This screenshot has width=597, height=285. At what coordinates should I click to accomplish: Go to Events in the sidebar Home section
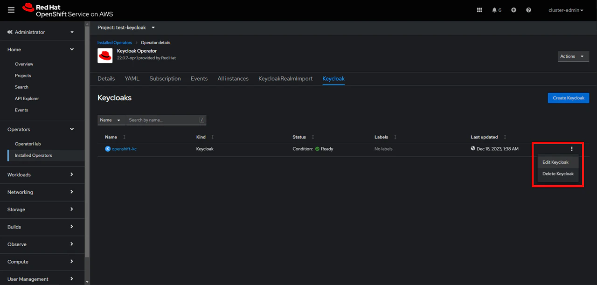click(x=21, y=110)
